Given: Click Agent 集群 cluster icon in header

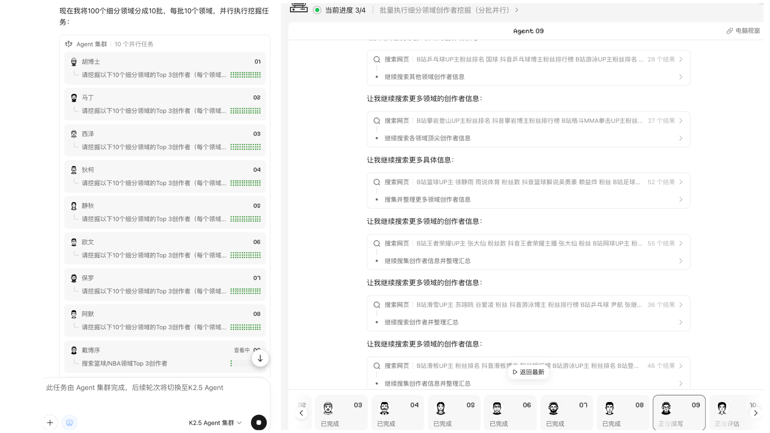Looking at the screenshot, I should coord(69,44).
